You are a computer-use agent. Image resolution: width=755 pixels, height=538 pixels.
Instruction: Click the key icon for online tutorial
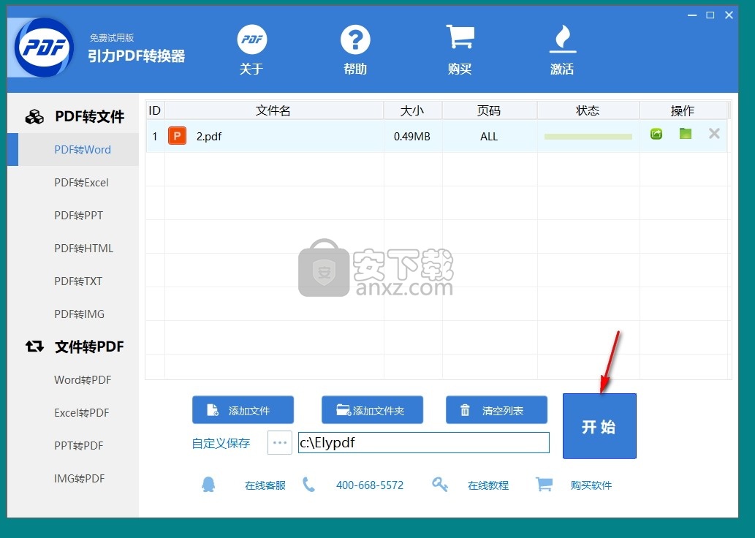coord(439,485)
